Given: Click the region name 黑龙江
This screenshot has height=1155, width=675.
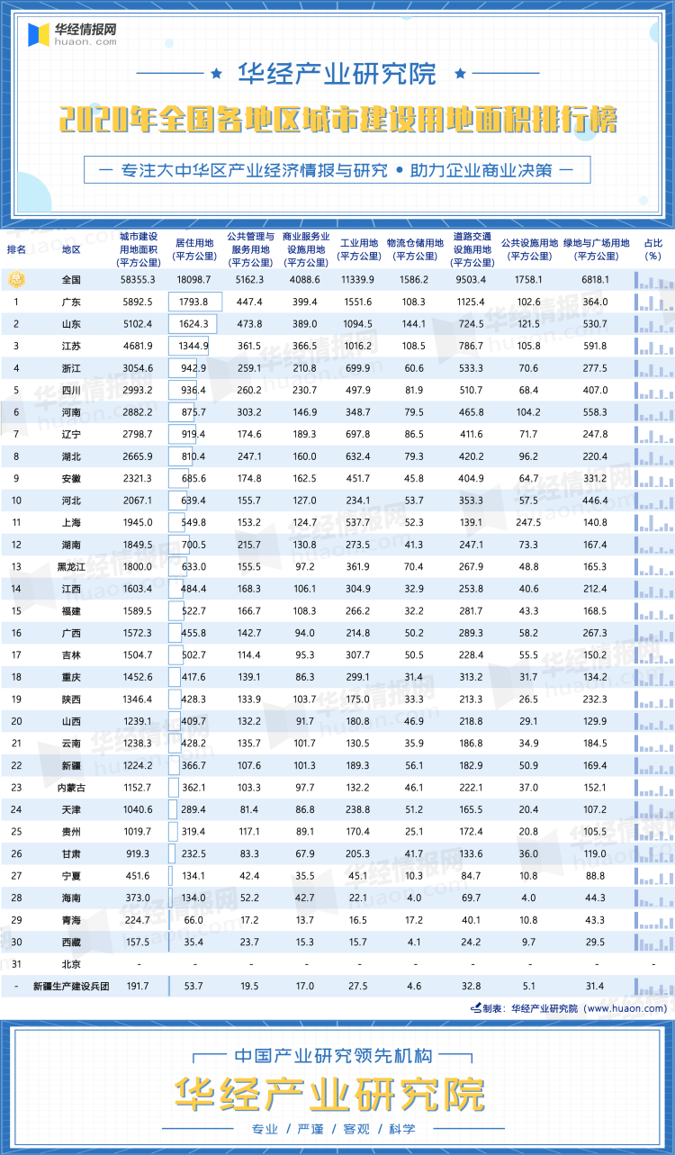Looking at the screenshot, I should (71, 566).
